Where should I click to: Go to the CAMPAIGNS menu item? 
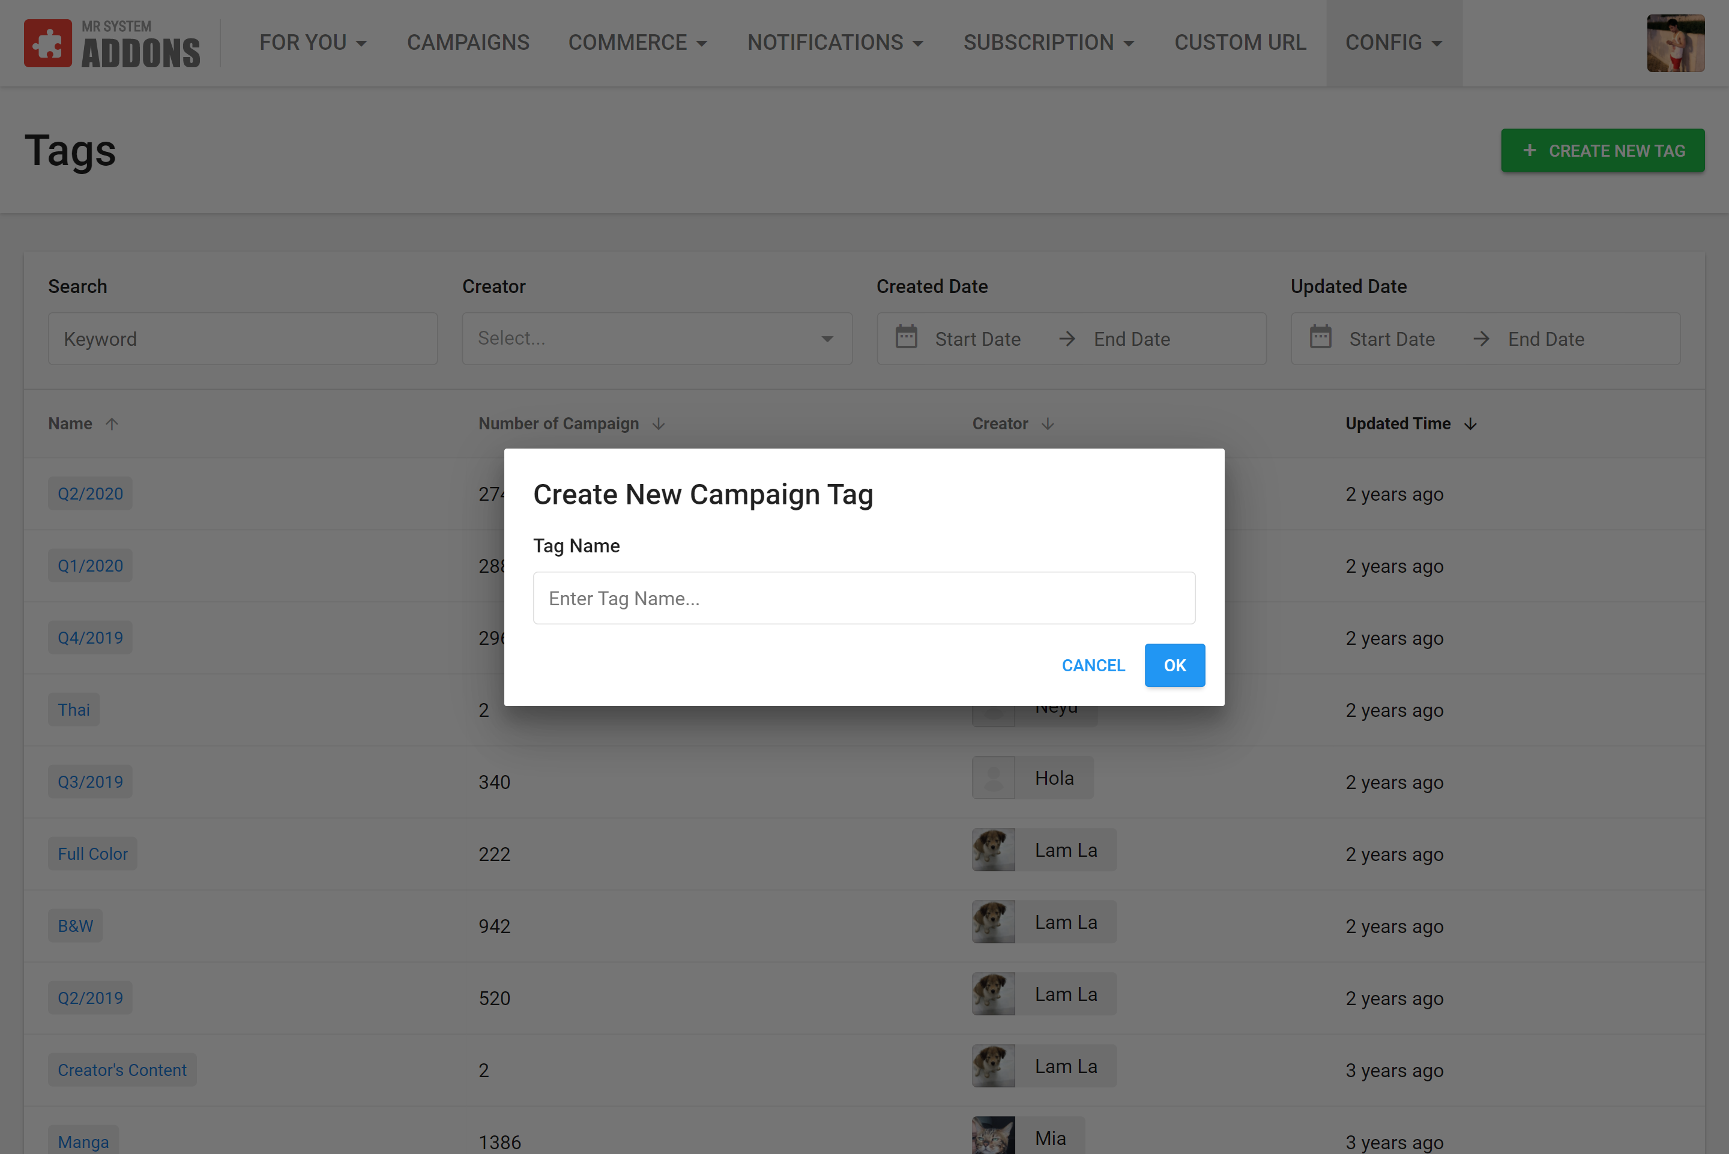[x=468, y=43]
